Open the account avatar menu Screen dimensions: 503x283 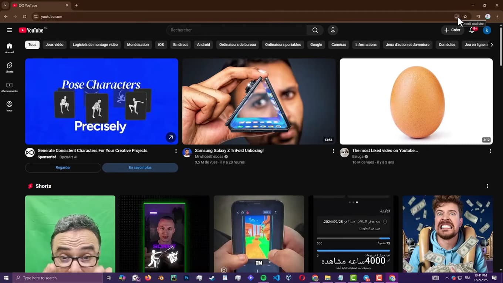[x=487, y=30]
